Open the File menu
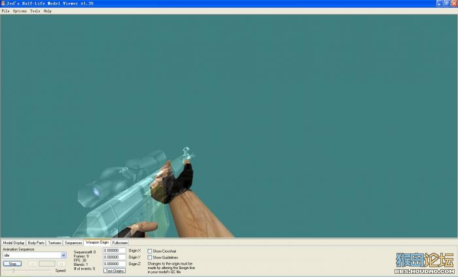 pos(5,11)
